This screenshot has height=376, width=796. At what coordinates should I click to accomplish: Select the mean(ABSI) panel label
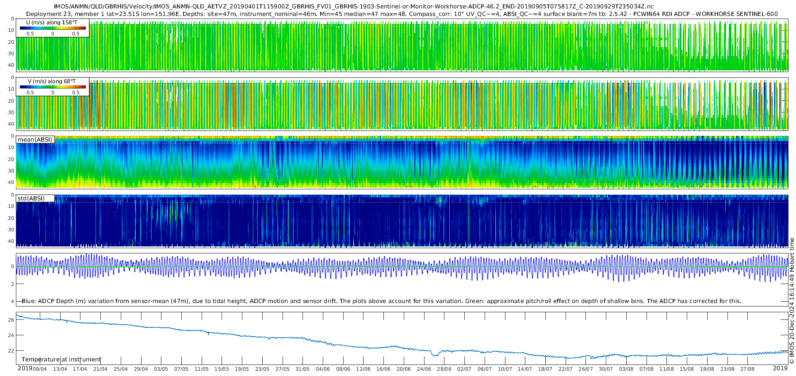[35, 139]
